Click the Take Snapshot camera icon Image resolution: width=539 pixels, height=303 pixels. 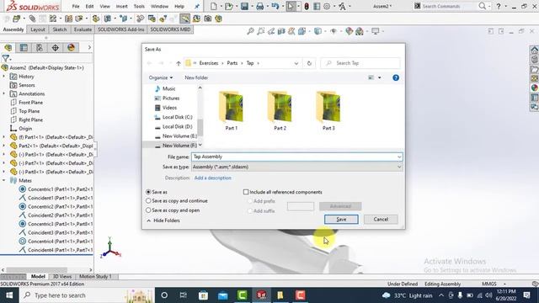click(208, 19)
